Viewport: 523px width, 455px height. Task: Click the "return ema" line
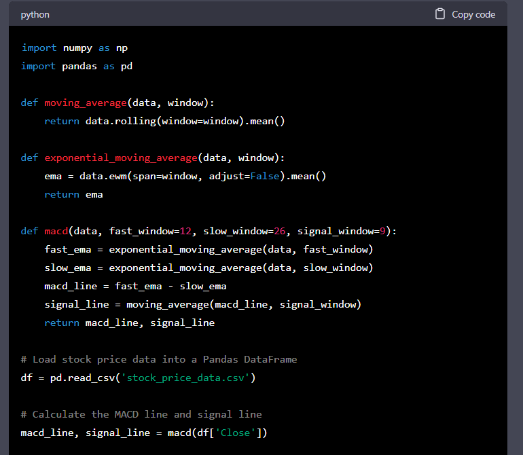74,194
